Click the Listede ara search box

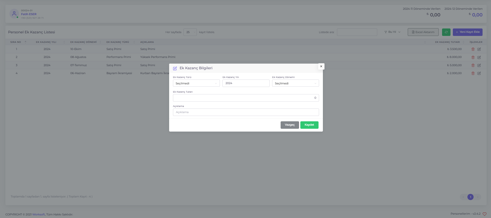357,32
